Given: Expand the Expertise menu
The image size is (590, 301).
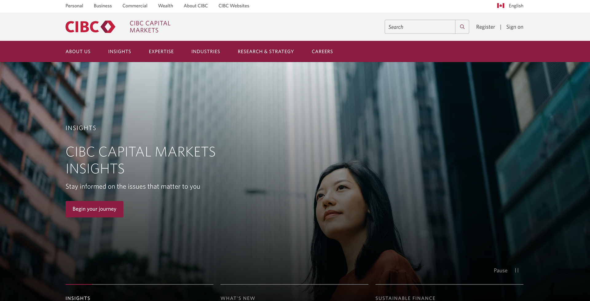Looking at the screenshot, I should (x=161, y=52).
